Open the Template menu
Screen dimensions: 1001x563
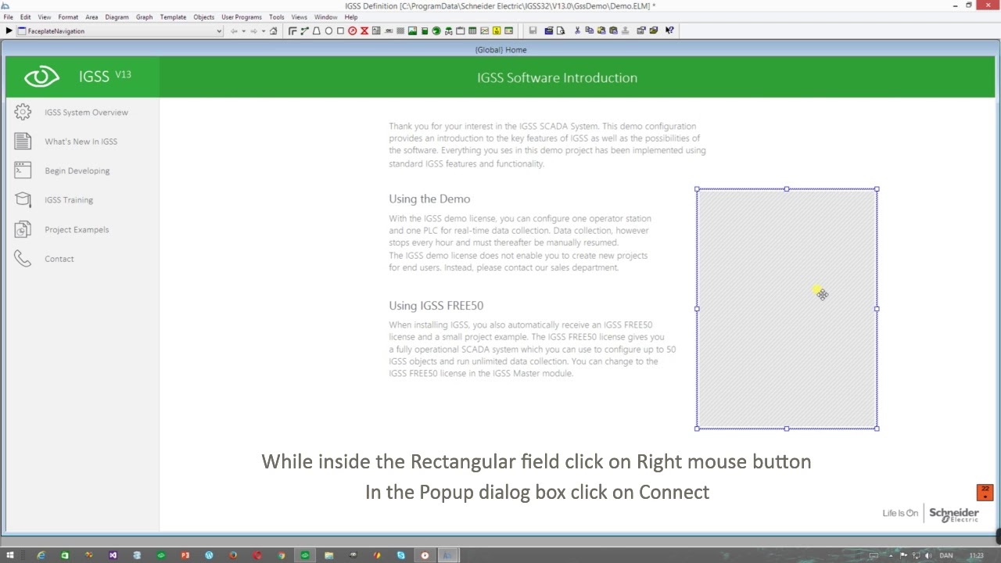(173, 17)
